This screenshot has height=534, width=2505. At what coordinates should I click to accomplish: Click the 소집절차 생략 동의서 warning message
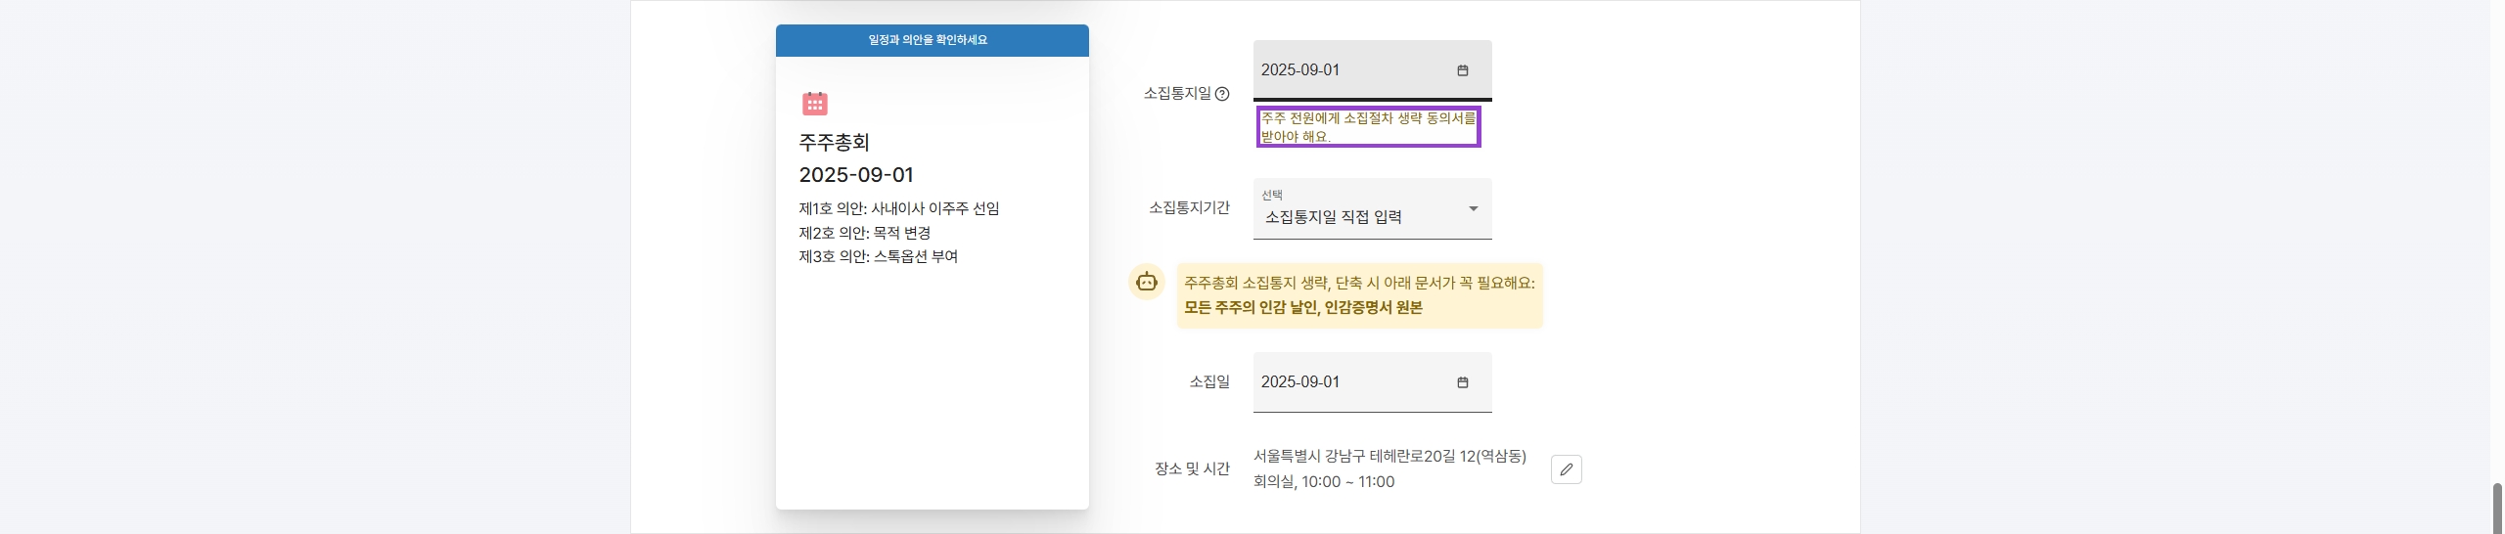pos(1369,127)
